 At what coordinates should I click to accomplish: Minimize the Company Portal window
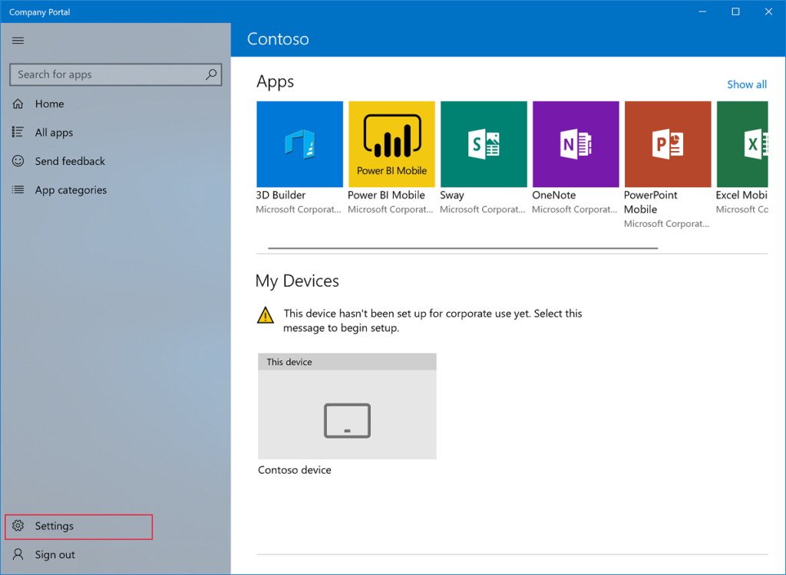click(x=703, y=11)
